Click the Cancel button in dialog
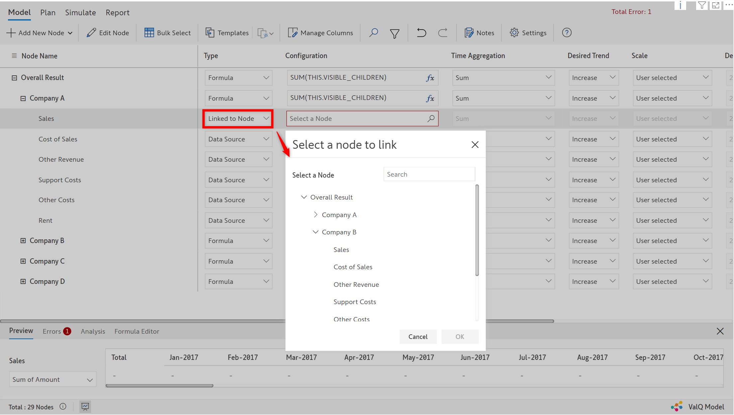Screen dimensions: 734x415 tap(418, 337)
